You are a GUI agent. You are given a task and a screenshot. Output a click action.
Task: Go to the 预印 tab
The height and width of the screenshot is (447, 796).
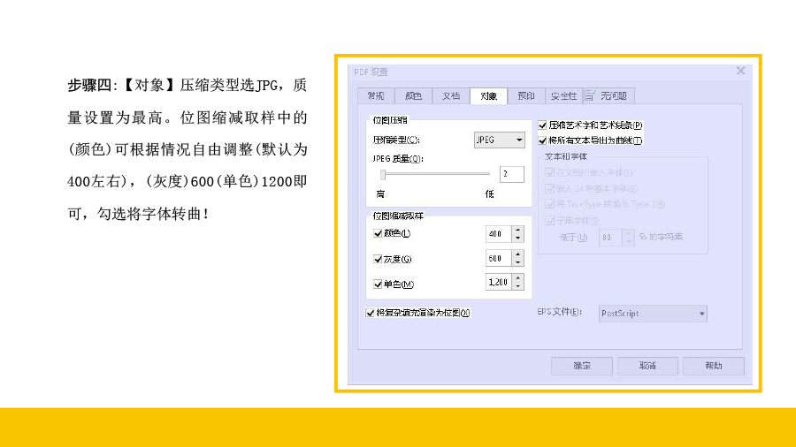point(526,96)
